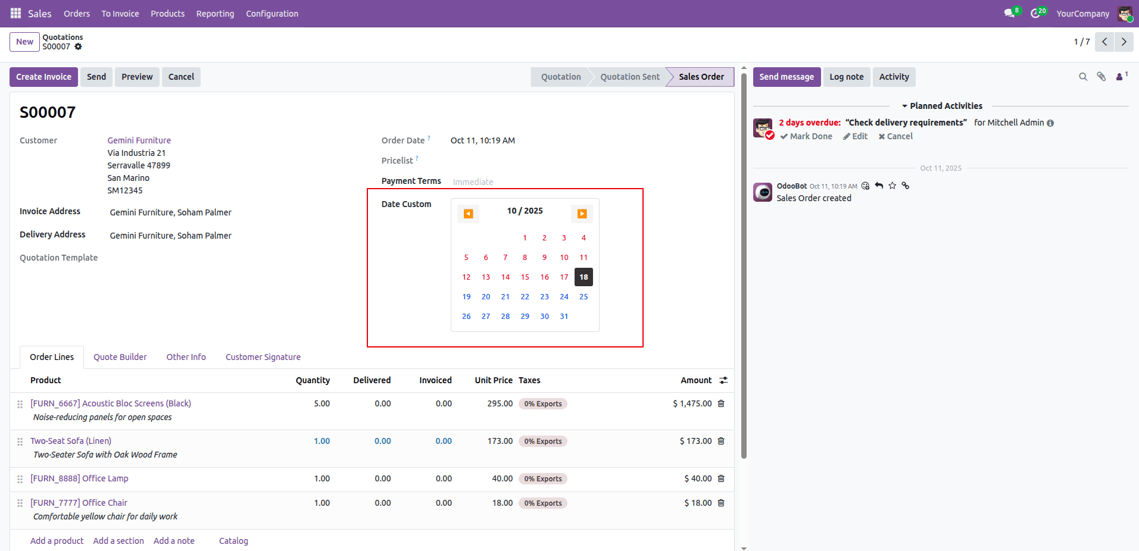Open the followers list icon
This screenshot has width=1139, height=551.
point(1119,77)
